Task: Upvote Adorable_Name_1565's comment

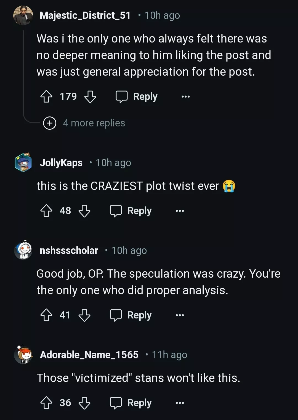Action: pyautogui.click(x=46, y=403)
